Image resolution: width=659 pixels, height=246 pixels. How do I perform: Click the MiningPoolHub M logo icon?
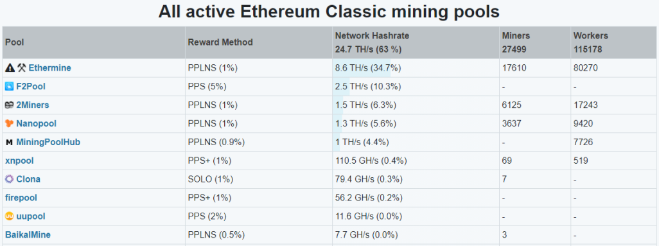coord(9,143)
